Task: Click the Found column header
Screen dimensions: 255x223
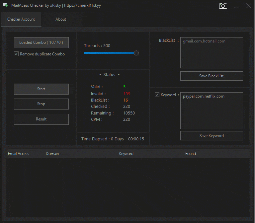Action: tap(191, 154)
